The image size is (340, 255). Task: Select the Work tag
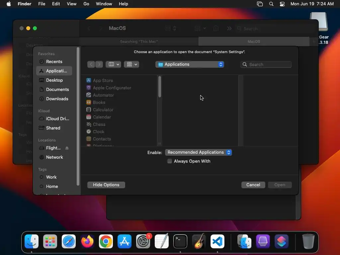click(54, 177)
